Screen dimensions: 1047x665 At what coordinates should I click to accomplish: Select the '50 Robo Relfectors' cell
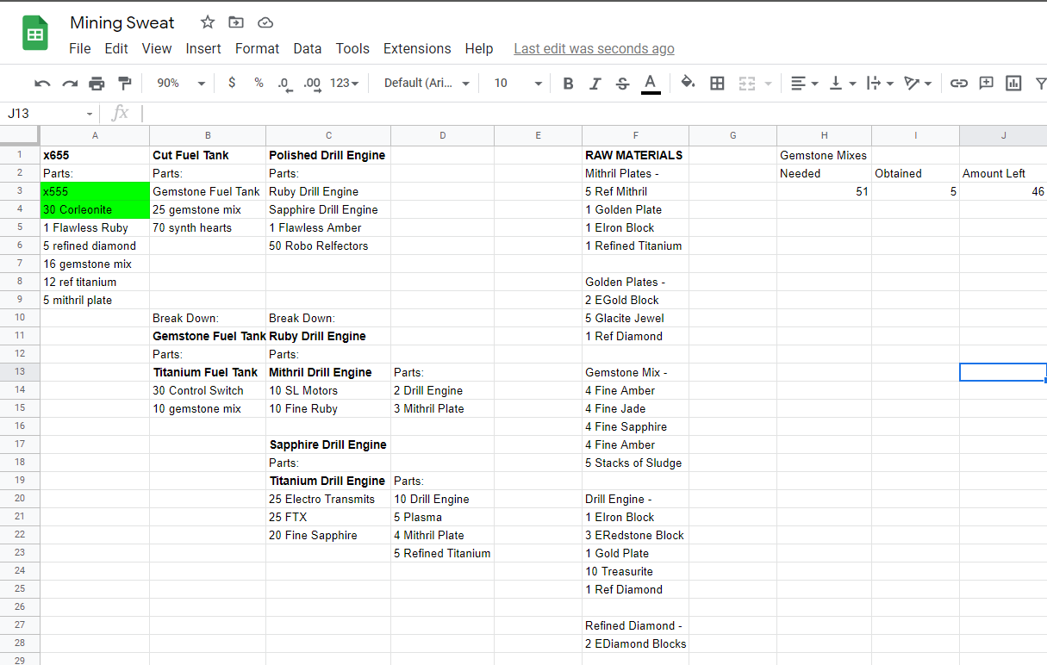[x=328, y=245]
